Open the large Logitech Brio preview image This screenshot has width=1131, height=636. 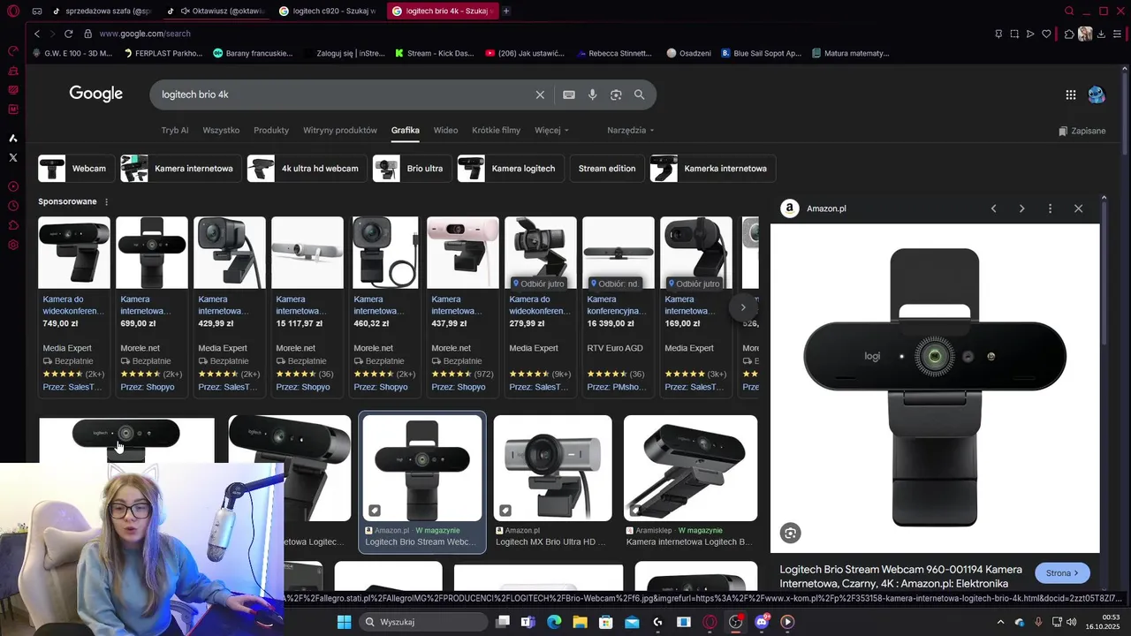tap(935, 388)
